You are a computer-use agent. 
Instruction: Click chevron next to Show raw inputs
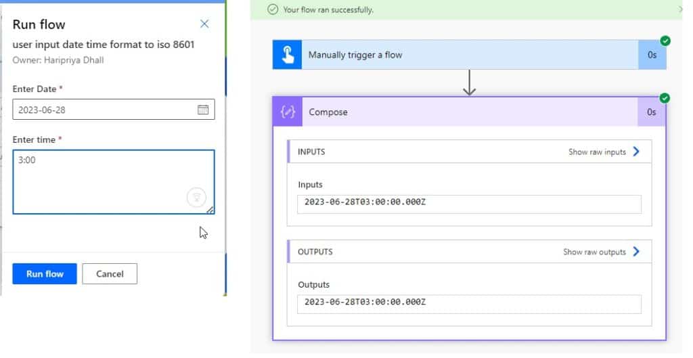tap(636, 152)
